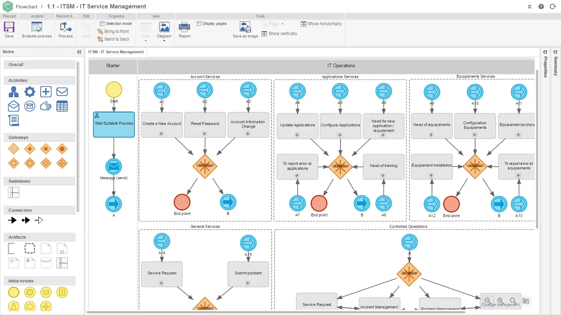
Task: Click the zoom in magnifier icon
Action: coord(500,301)
